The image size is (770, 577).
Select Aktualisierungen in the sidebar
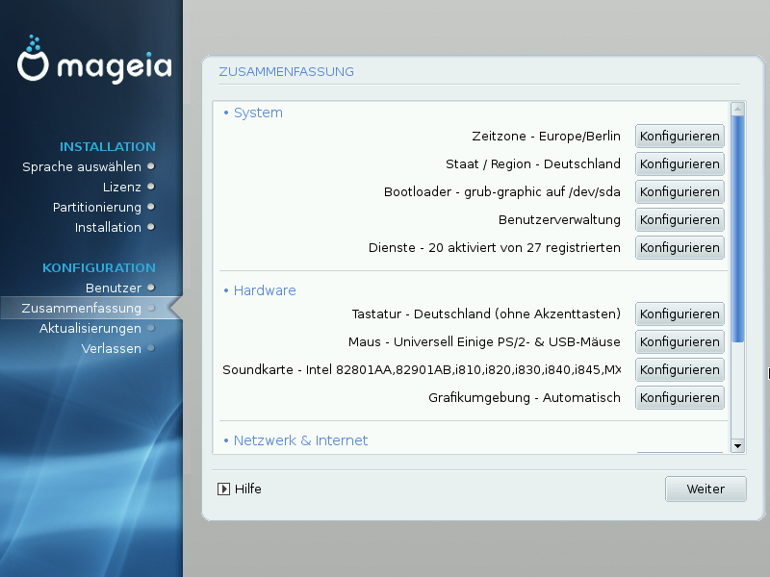click(x=90, y=328)
